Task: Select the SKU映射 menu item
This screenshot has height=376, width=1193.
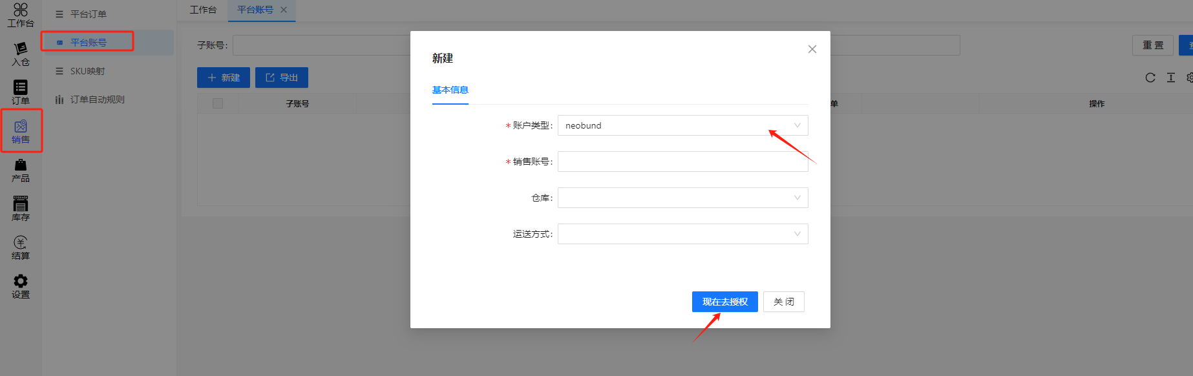Action: pos(87,71)
